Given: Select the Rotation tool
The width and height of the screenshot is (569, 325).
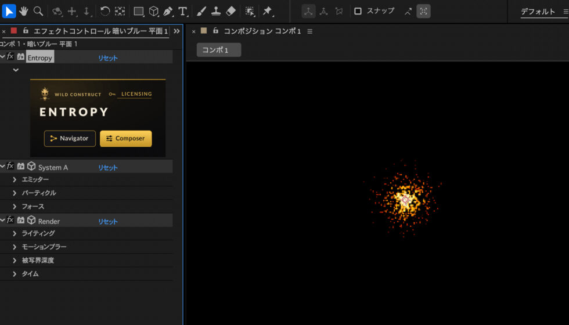Looking at the screenshot, I should (x=105, y=11).
